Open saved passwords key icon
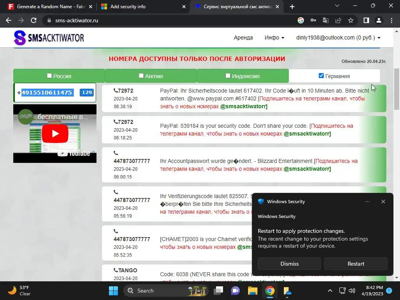 313,20
